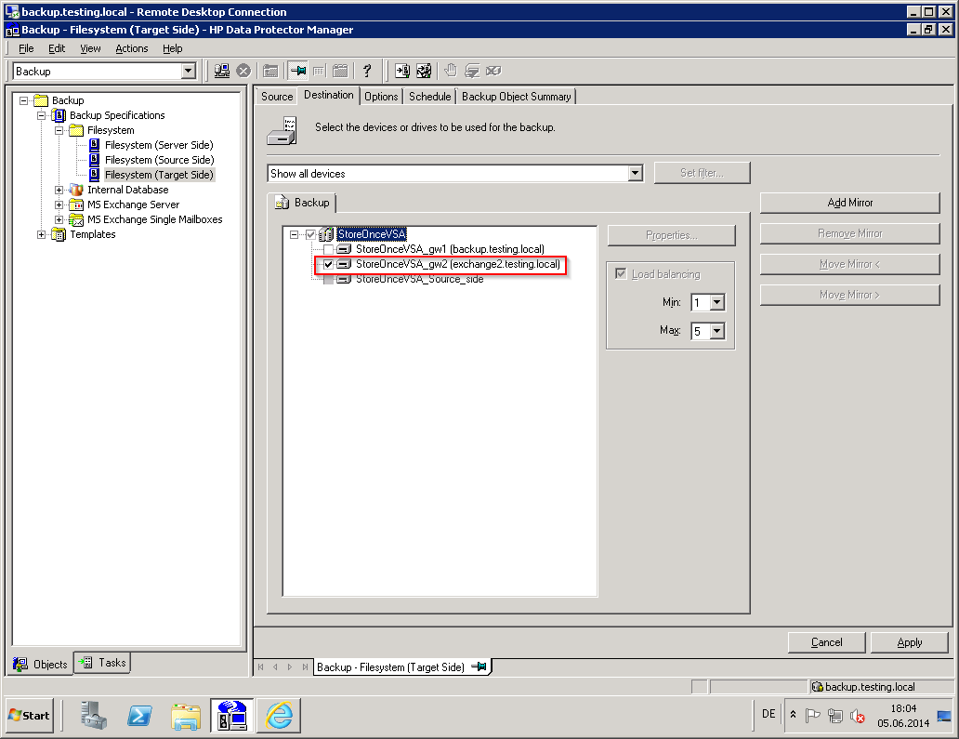Collapse the Backup root tree node
The width and height of the screenshot is (959, 739).
[23, 100]
